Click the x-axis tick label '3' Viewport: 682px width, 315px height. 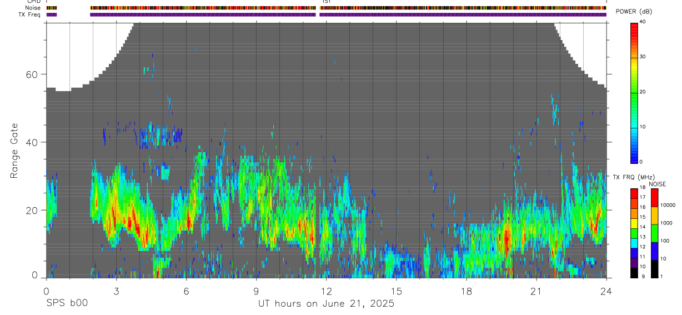pyautogui.click(x=116, y=291)
